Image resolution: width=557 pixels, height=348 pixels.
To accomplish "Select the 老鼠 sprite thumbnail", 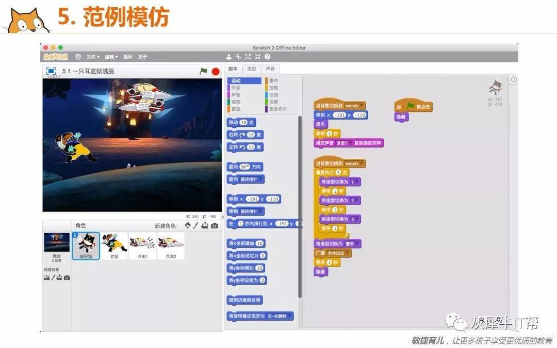I will coord(114,246).
